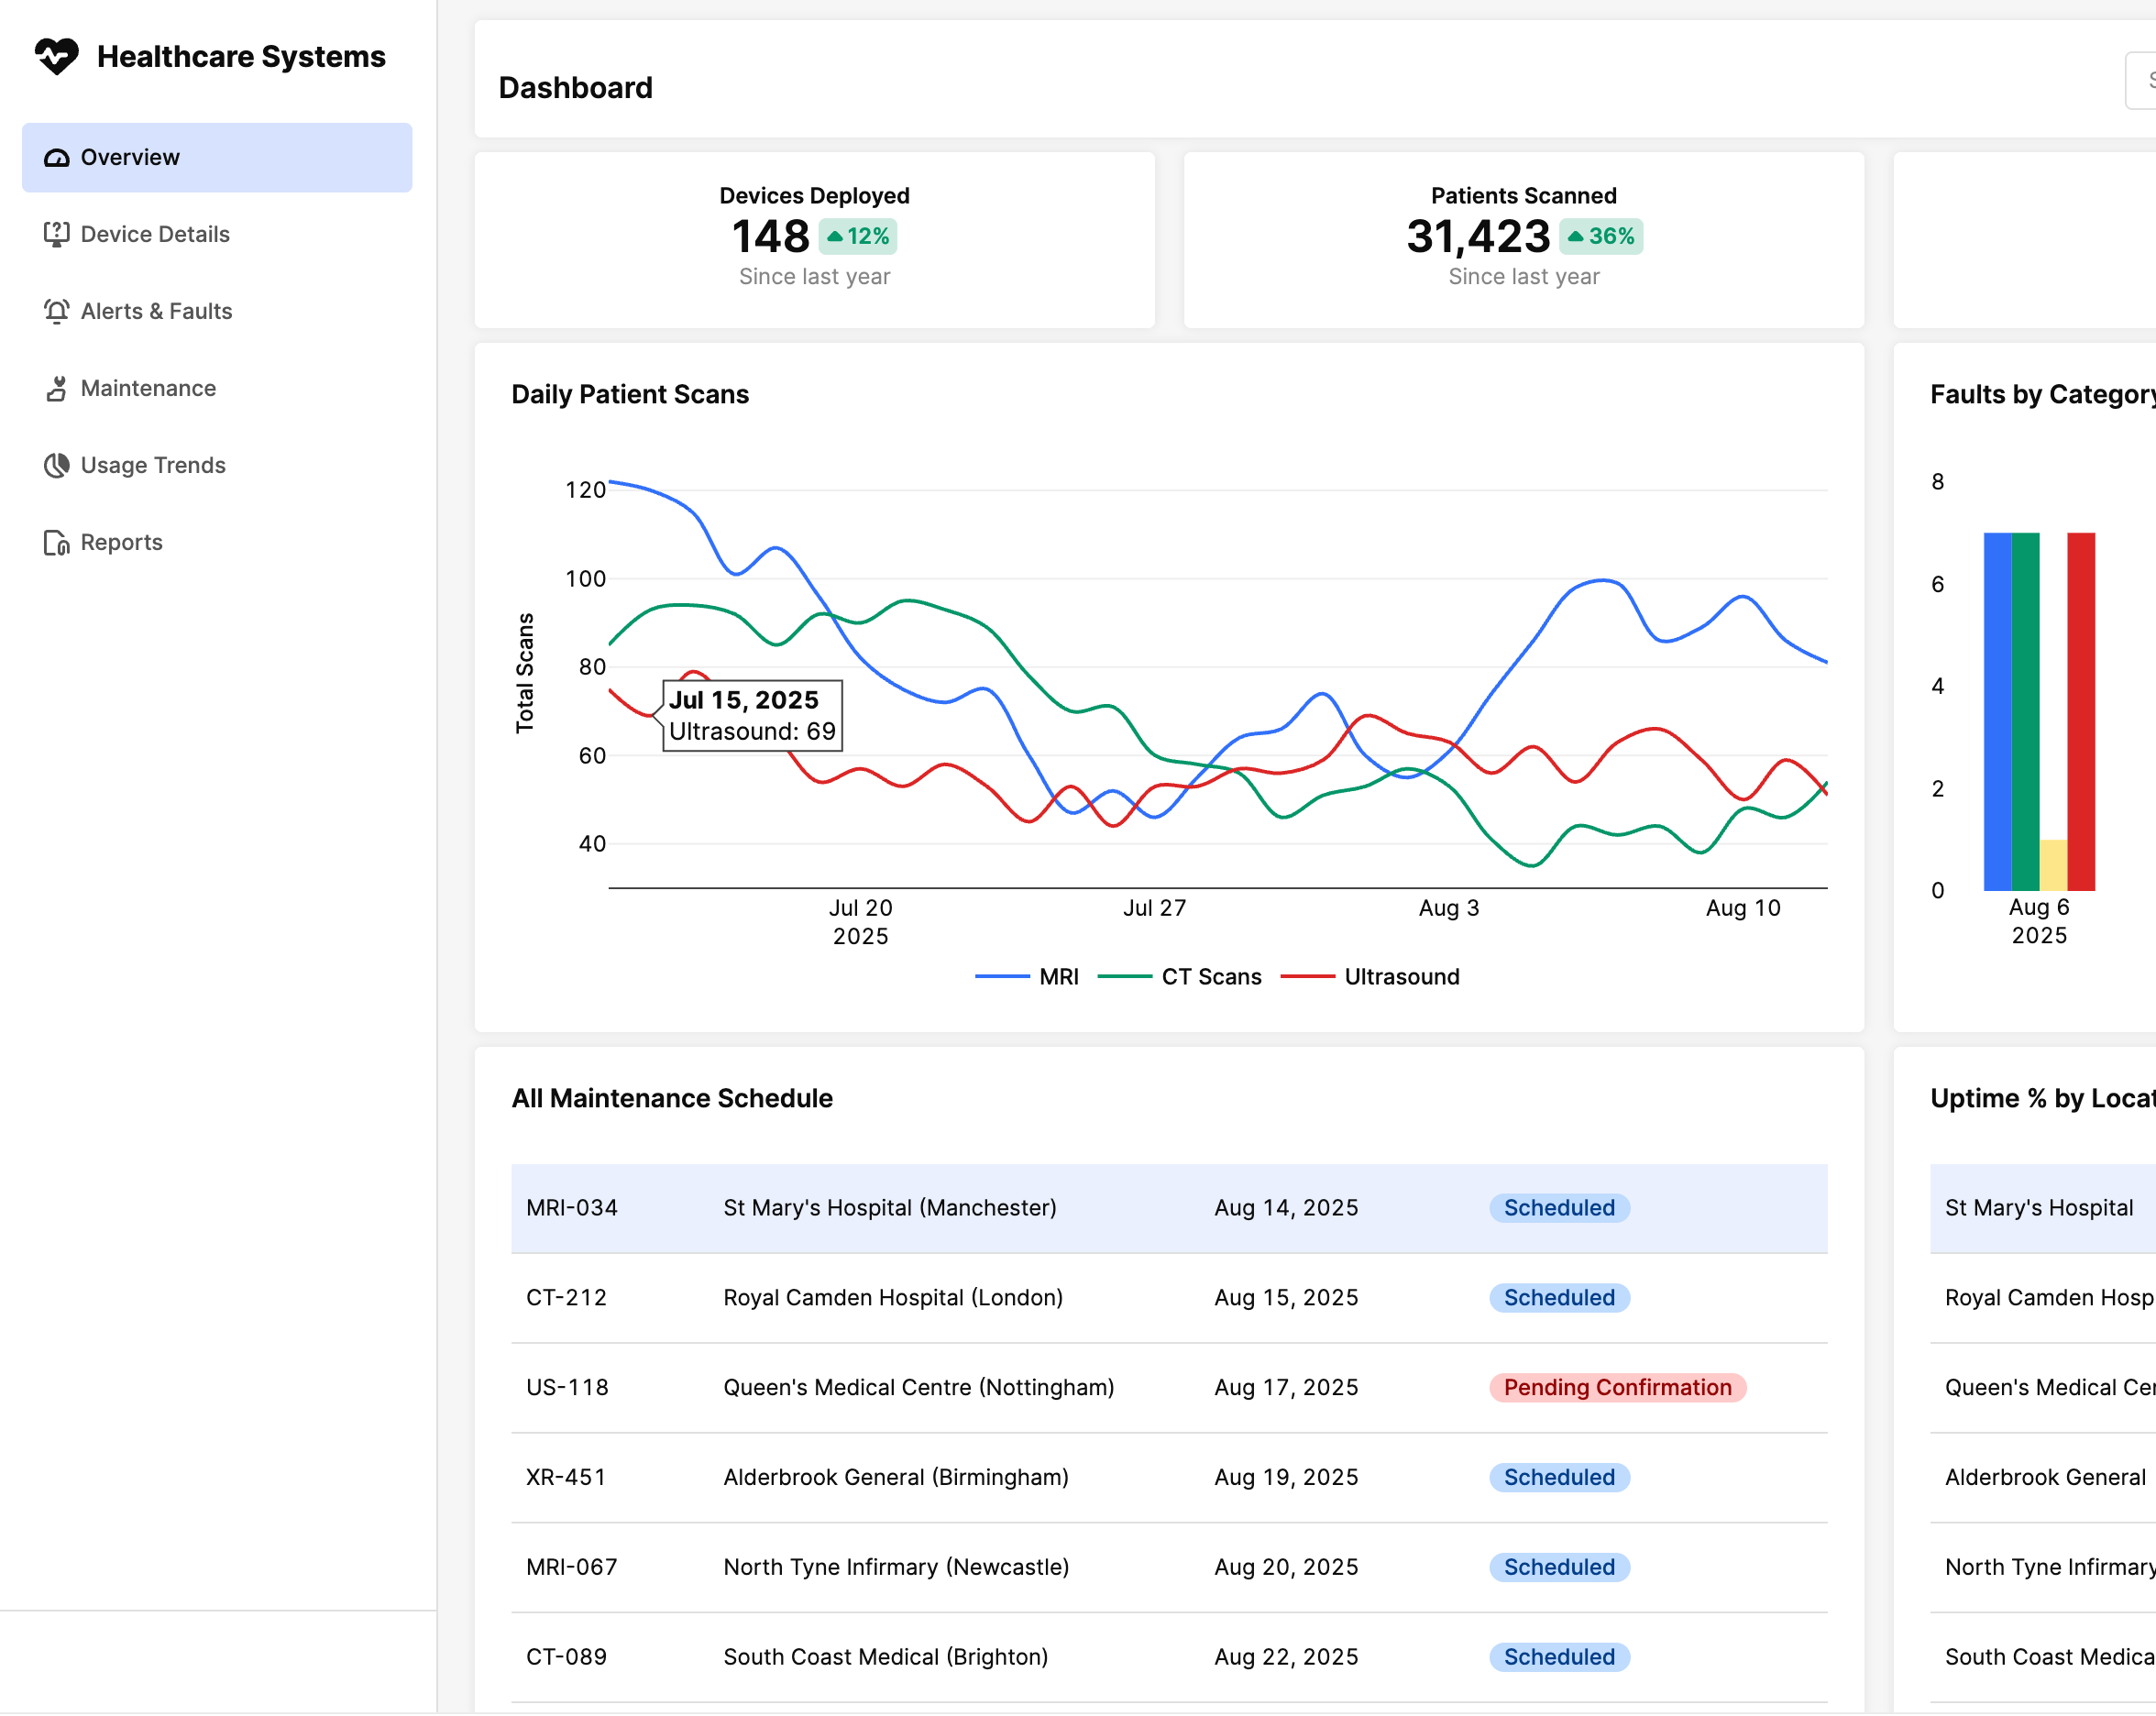Click the Usage Trends pie icon
The height and width of the screenshot is (1716, 2156).
(x=56, y=465)
